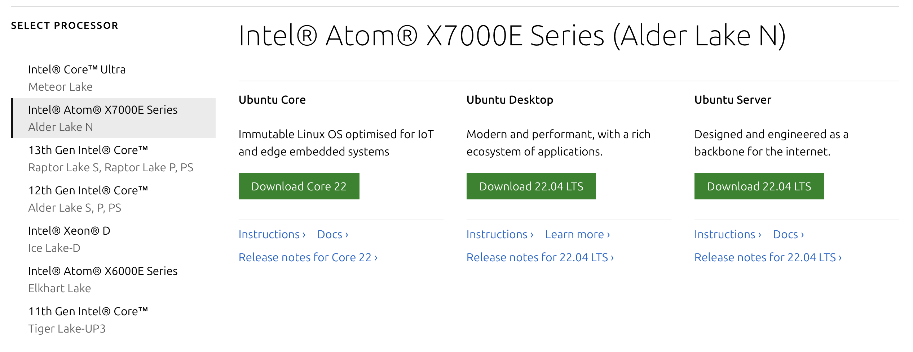Viewport: 913px width, 352px height.
Task: View release notes for Core 22
Action: click(x=308, y=257)
